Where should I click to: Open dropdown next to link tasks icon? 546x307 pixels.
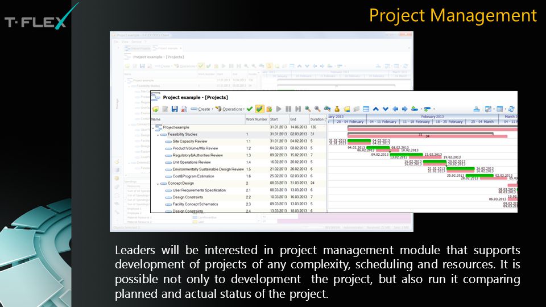tap(421, 109)
